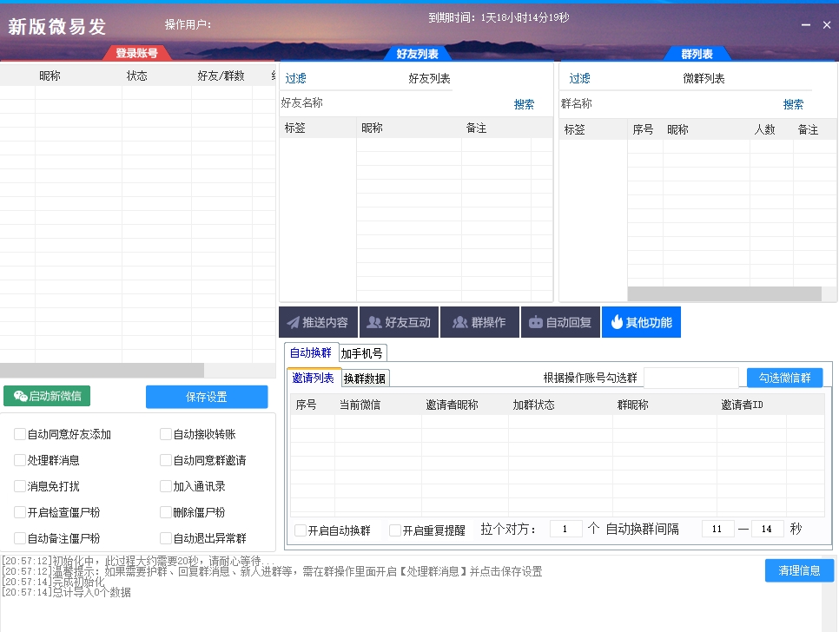Click 搜索 next to 群名称
Image resolution: width=839 pixels, height=632 pixels.
pos(793,104)
